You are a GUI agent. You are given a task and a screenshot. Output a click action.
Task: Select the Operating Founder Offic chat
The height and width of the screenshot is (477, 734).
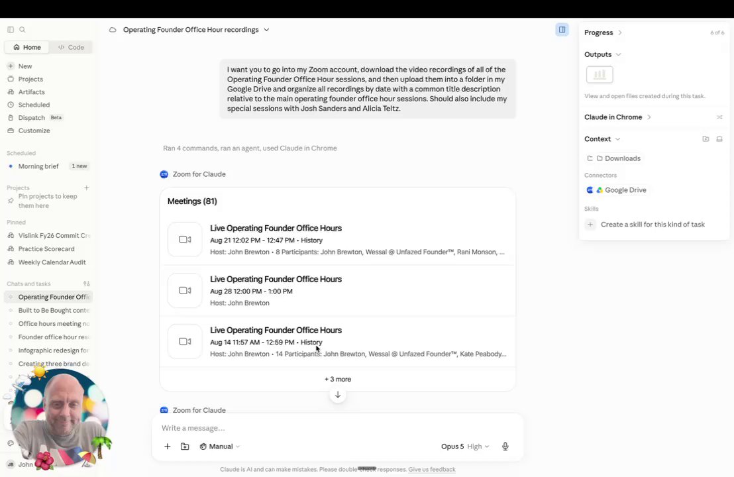[x=48, y=297]
